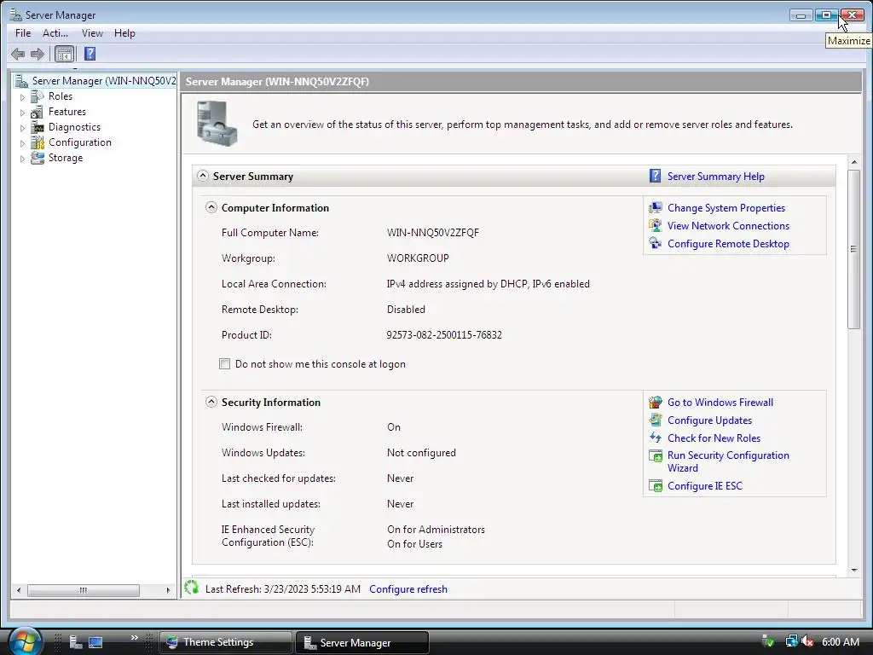This screenshot has width=873, height=655.
Task: Click the vertical scrollbar thumb in details pane
Action: pos(853,249)
